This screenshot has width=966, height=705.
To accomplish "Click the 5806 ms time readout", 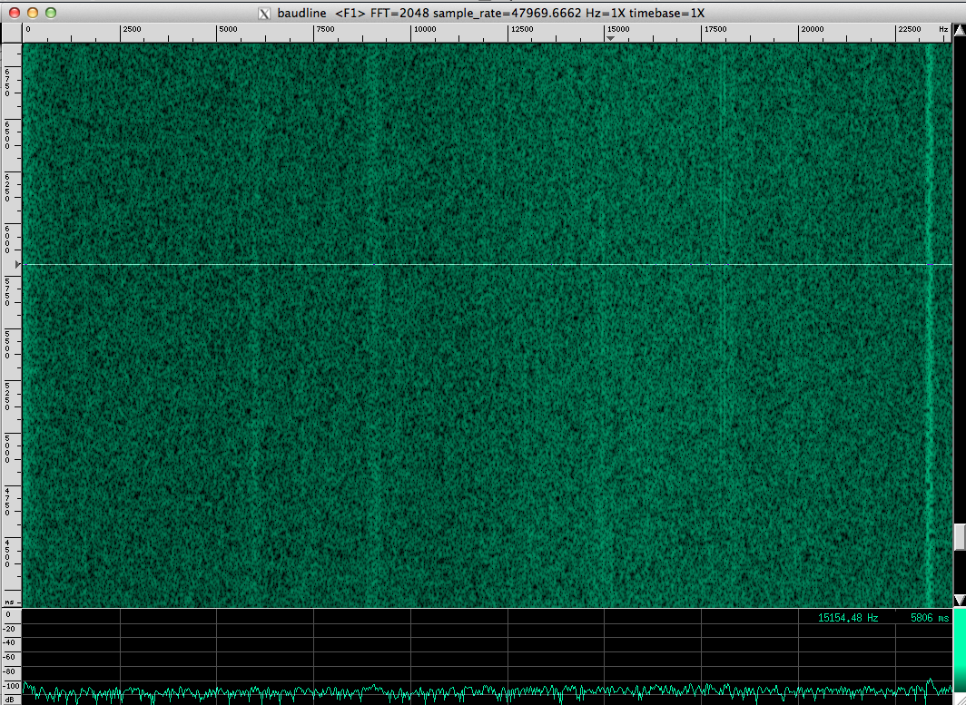I will coord(930,618).
